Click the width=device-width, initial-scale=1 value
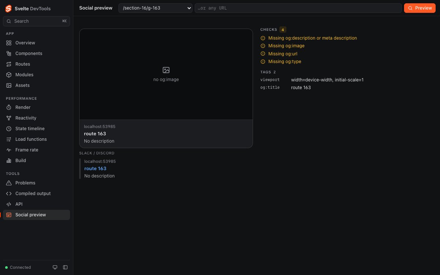 (x=327, y=80)
